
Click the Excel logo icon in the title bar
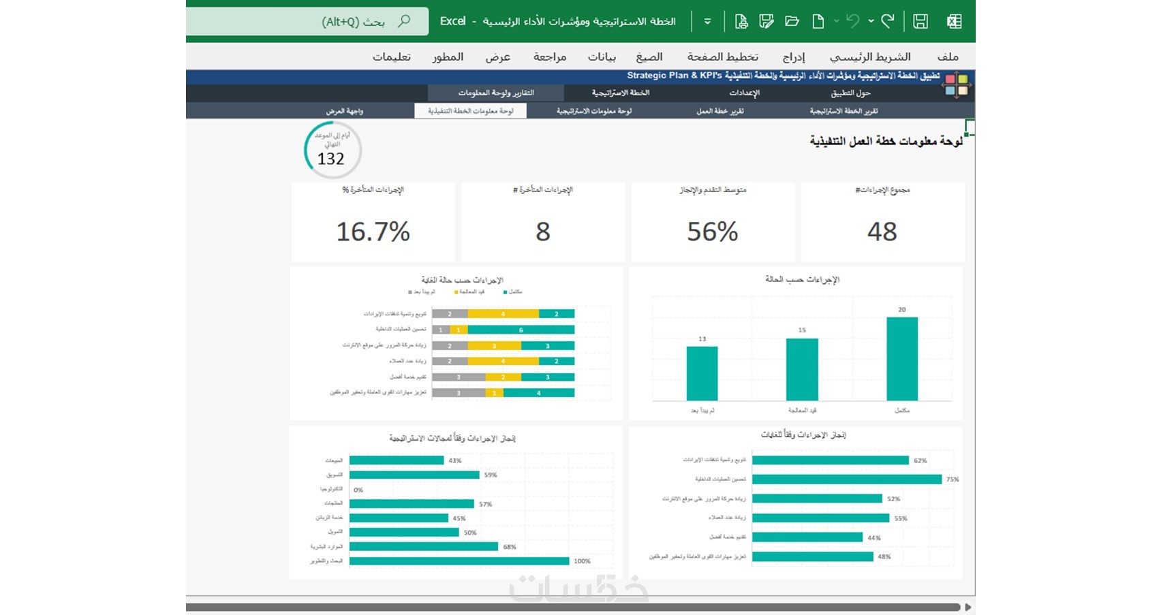(x=954, y=21)
